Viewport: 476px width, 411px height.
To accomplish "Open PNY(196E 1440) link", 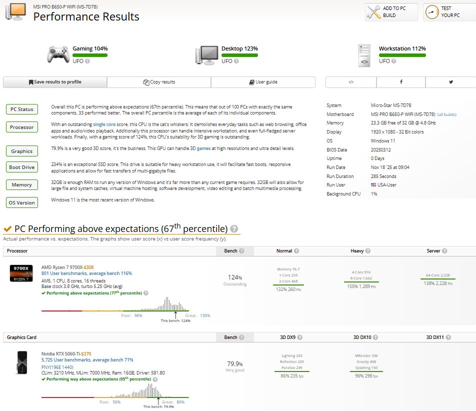I will click(57, 367).
